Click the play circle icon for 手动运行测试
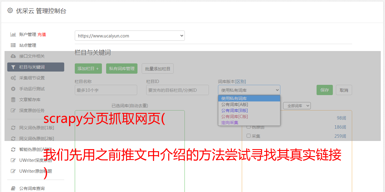Viewport: 385px width, 192px height. (13, 89)
